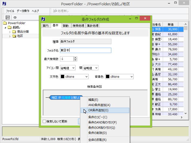Open the 背景色 clNone dropdown

(119, 77)
